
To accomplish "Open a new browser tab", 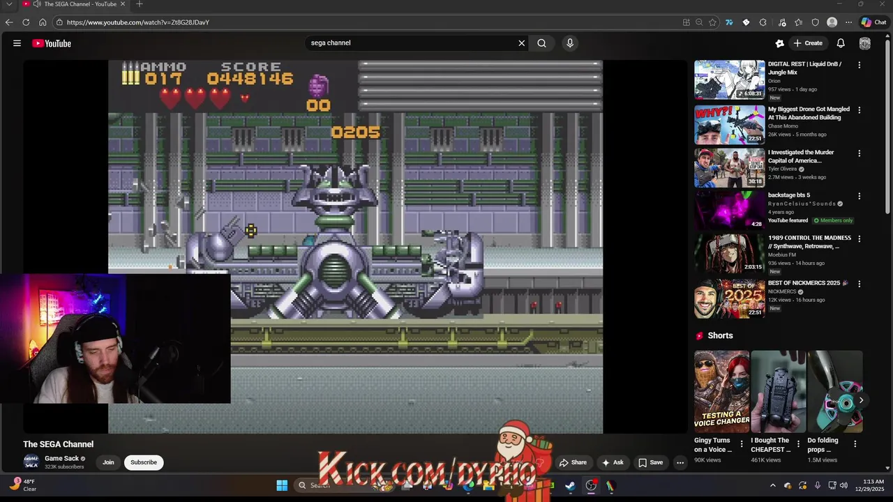I will pos(139,4).
